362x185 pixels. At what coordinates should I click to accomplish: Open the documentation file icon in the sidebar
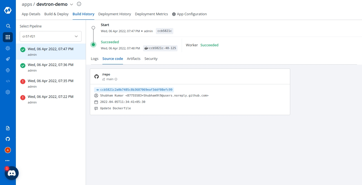pos(8,128)
